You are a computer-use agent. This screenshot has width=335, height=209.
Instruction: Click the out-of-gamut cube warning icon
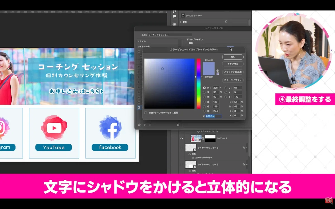tap(218, 71)
